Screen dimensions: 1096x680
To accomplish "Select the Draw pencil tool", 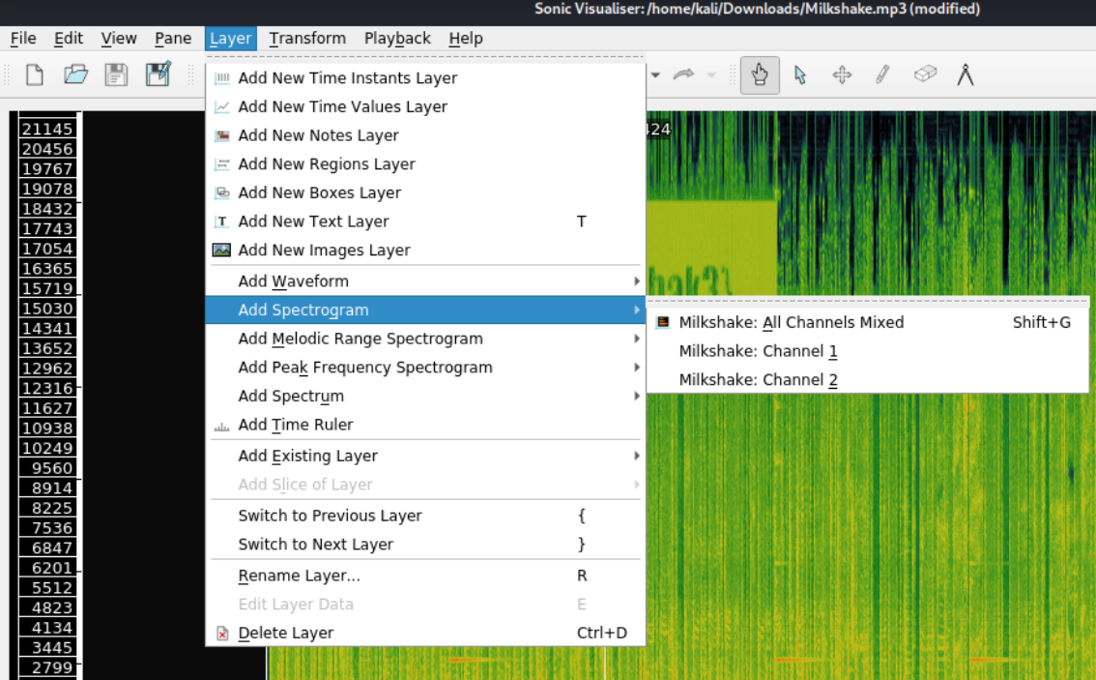I will (882, 75).
